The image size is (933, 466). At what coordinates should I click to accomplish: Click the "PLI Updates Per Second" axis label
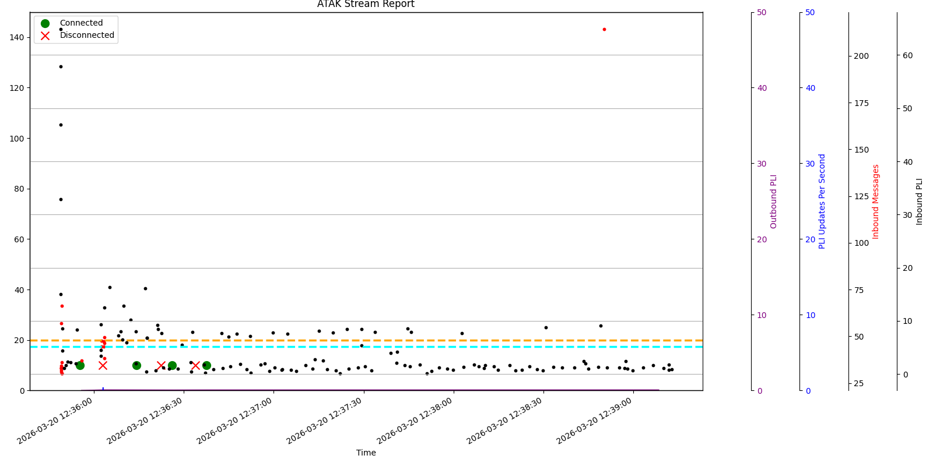tap(822, 202)
